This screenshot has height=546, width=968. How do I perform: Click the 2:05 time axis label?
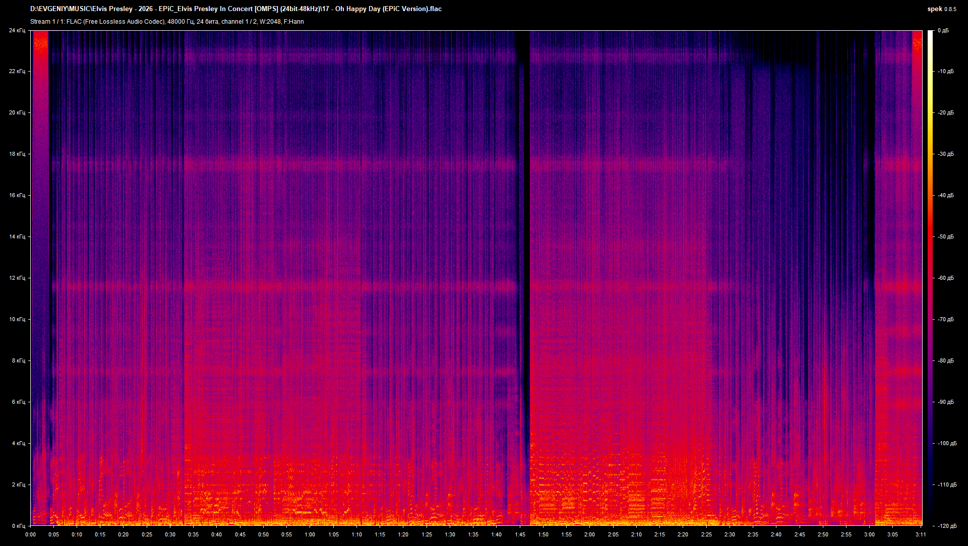pyautogui.click(x=613, y=534)
